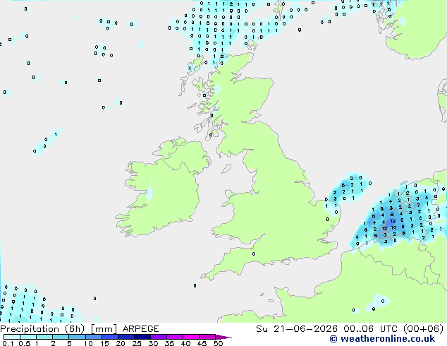Click the arrow tip above 50 mm on legend
Screen dimensions: 447x346
coord(223,338)
